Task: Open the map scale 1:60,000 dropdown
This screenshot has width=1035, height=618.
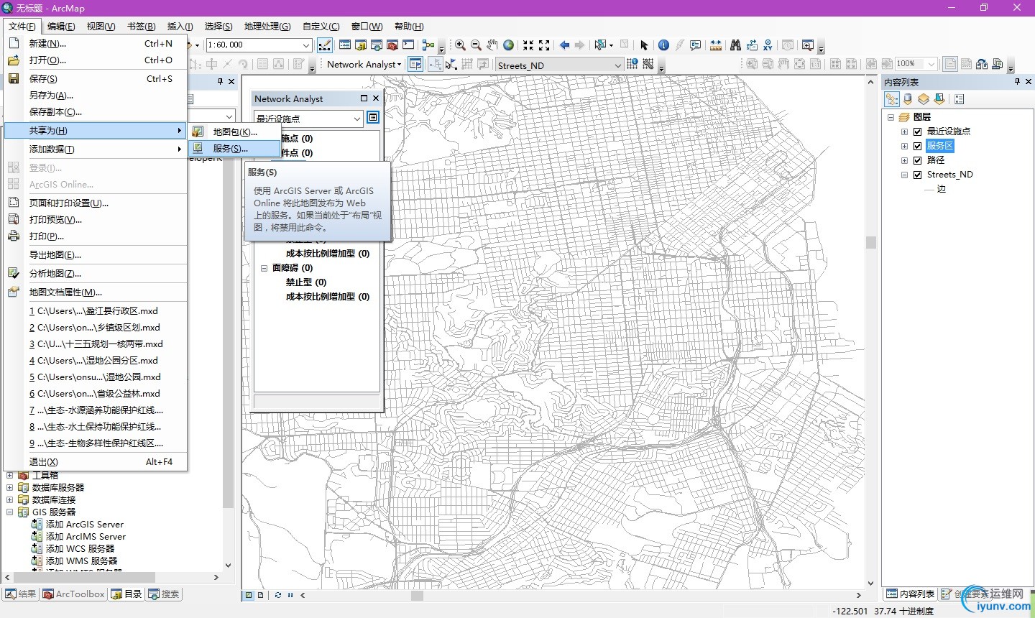Action: point(306,45)
